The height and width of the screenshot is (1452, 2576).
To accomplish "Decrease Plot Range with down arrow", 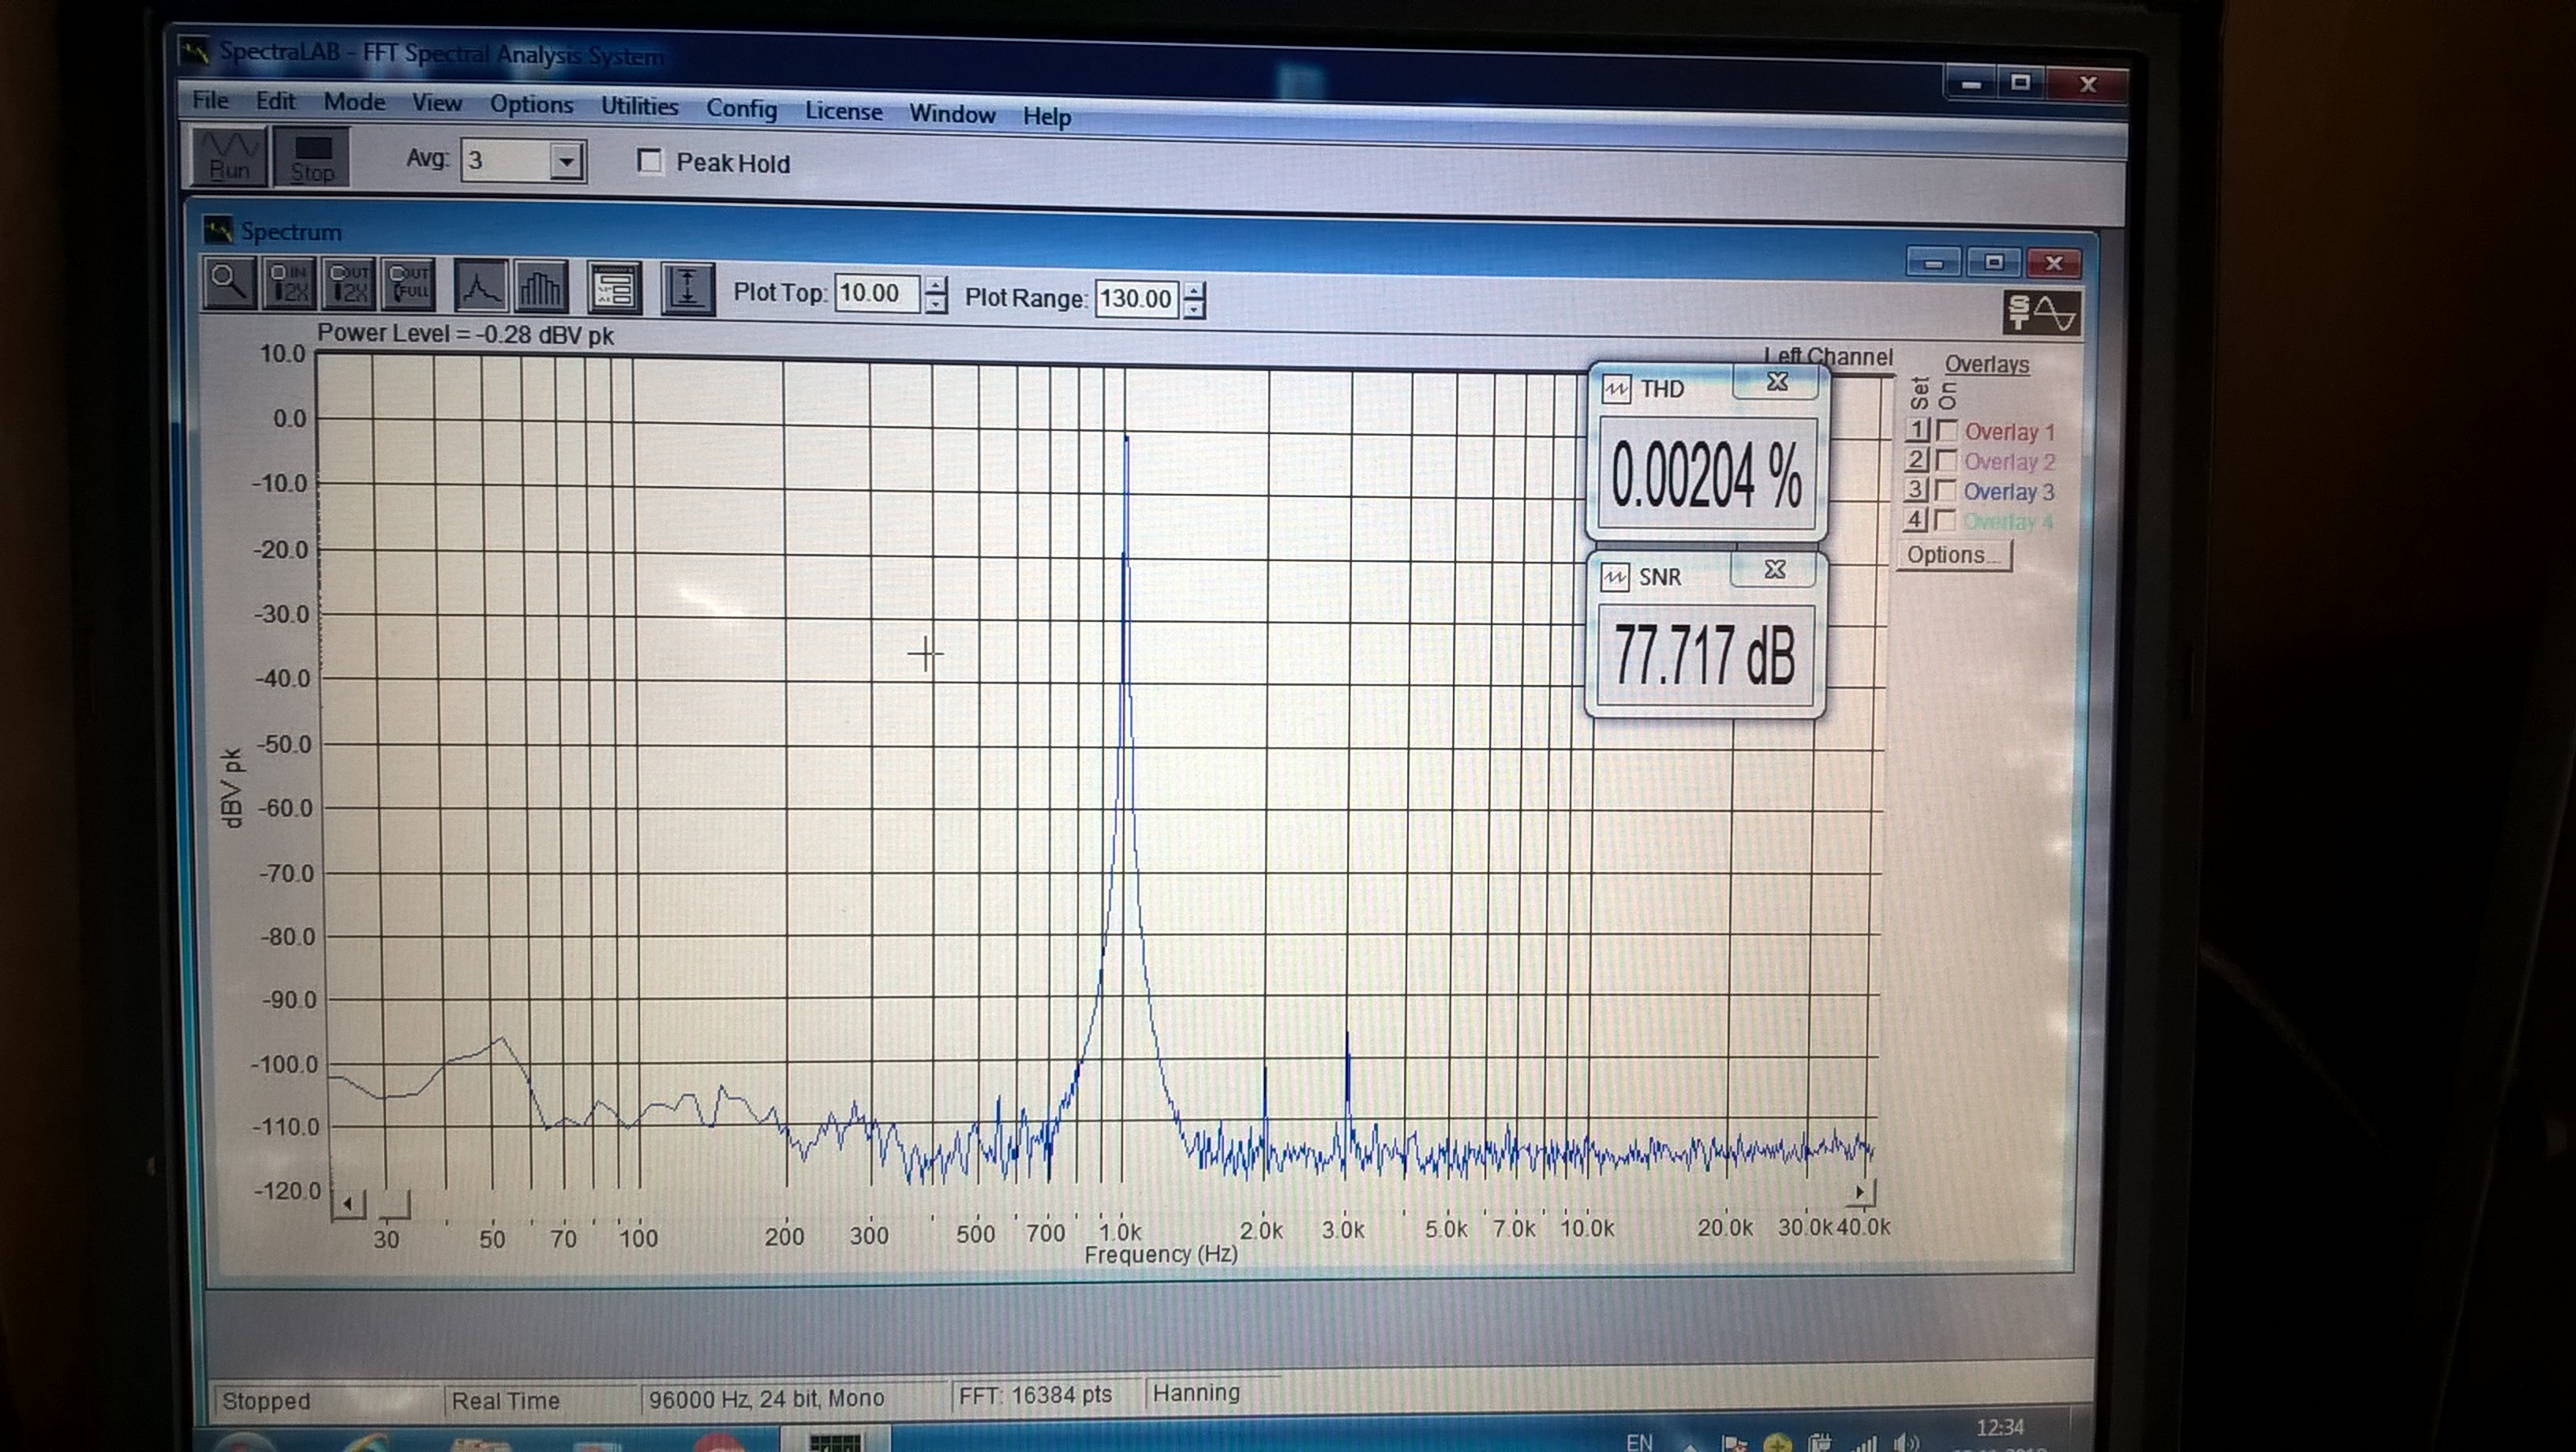I will click(1194, 311).
